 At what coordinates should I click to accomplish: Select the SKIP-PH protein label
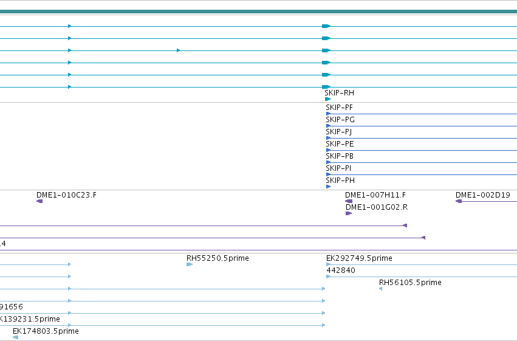point(340,181)
